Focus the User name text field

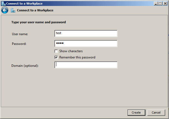coord(86,33)
